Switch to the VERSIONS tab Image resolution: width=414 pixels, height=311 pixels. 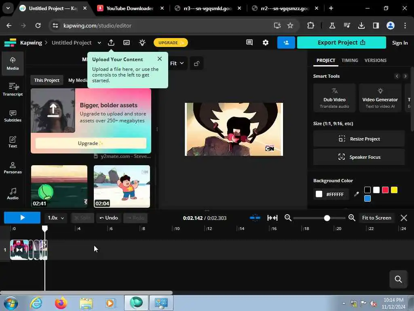click(376, 60)
